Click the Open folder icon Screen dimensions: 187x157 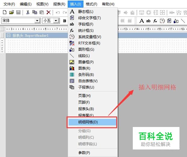click(x=11, y=12)
